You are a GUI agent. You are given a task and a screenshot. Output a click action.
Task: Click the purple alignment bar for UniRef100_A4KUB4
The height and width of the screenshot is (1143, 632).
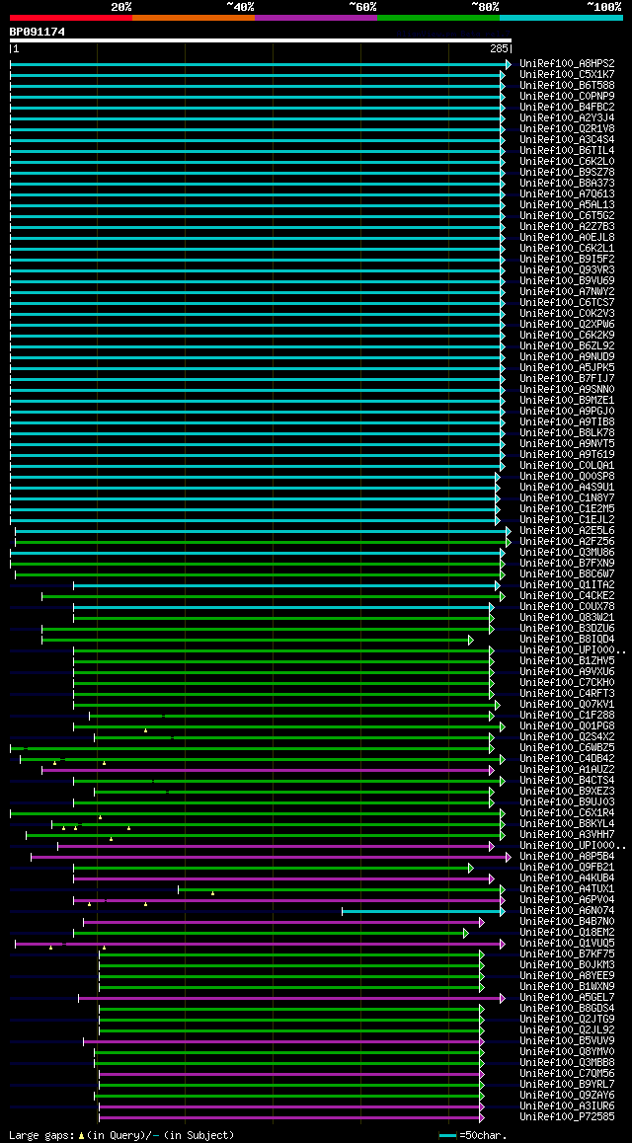coord(284,878)
